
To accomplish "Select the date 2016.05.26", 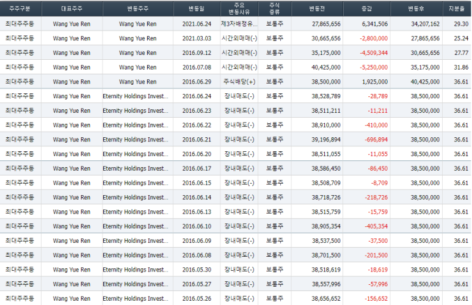I will [197, 299].
